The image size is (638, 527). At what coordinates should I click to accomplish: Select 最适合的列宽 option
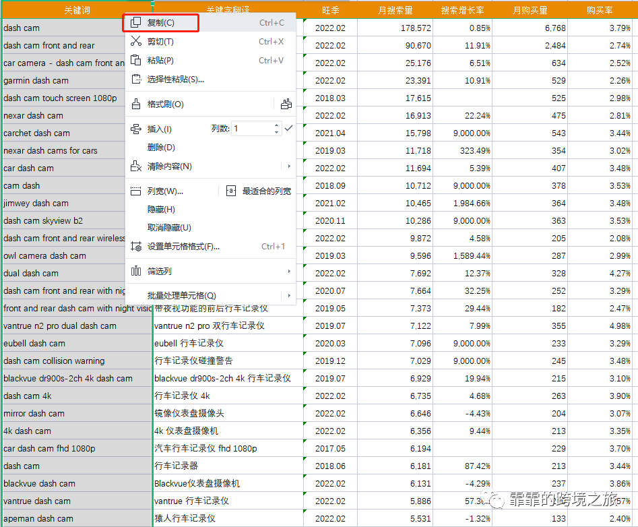point(267,191)
